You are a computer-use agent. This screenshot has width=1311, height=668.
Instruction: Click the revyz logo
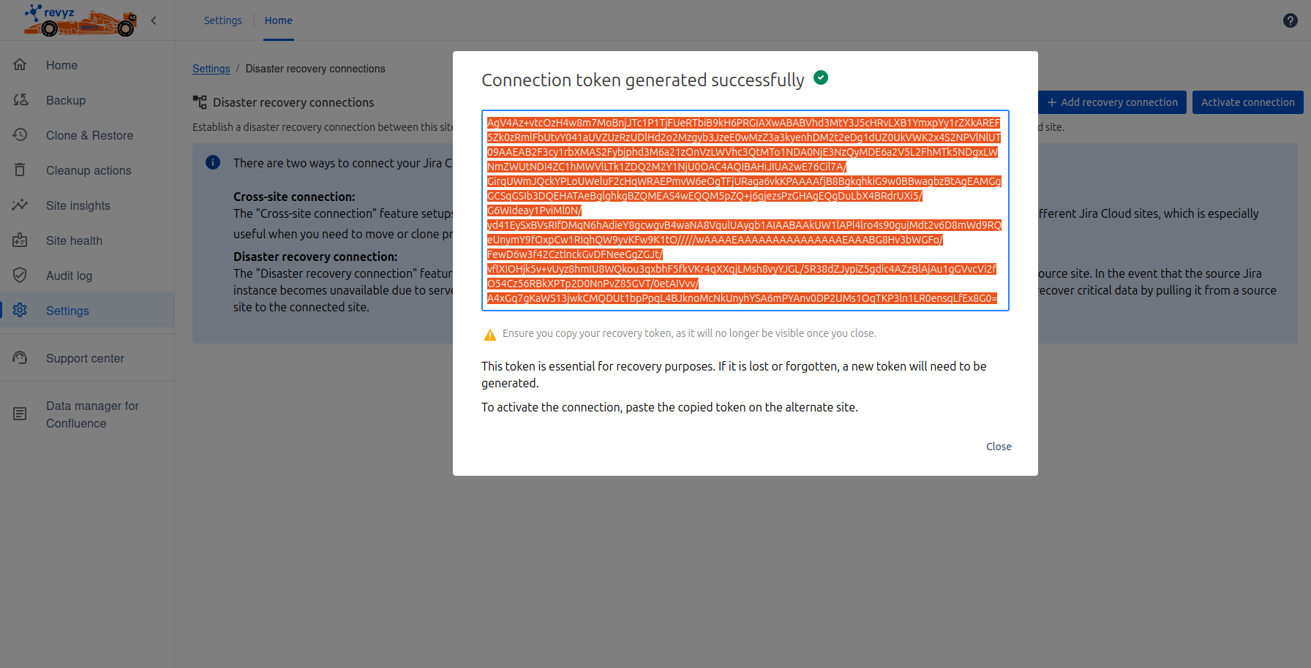(x=80, y=20)
